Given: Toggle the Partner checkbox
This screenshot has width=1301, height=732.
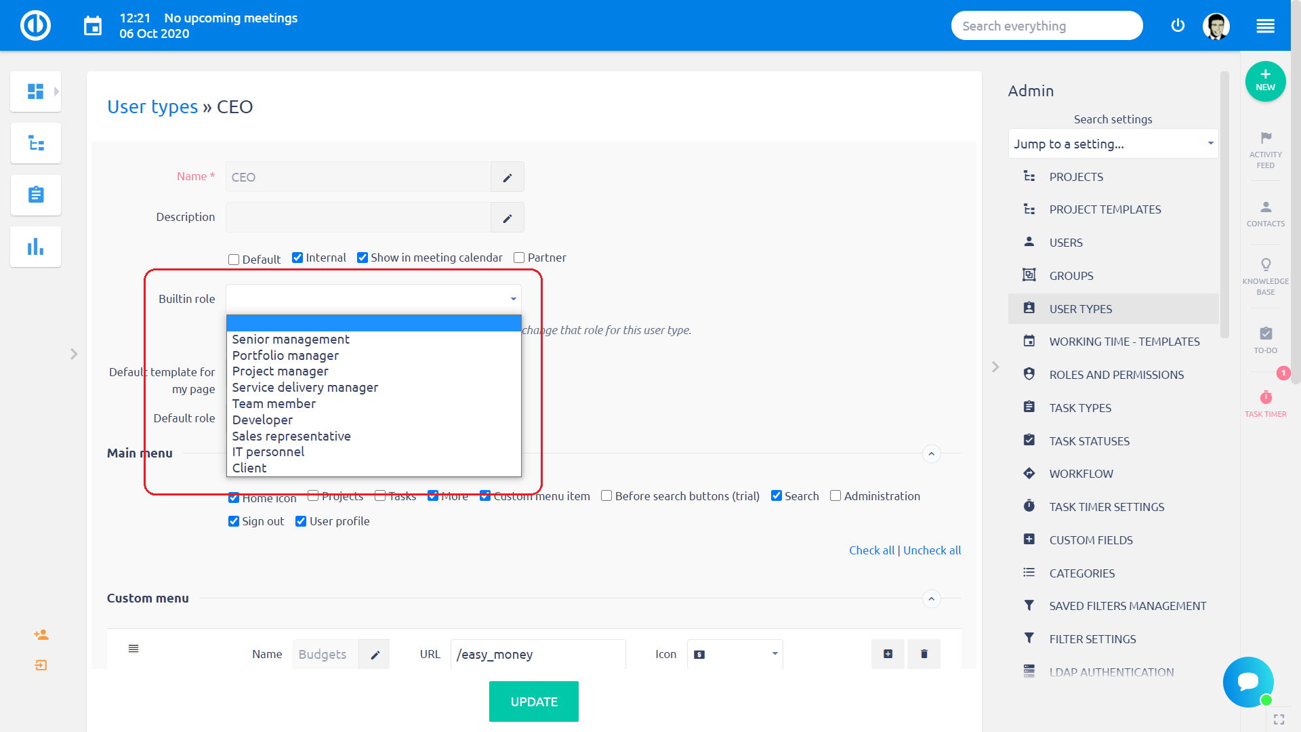Looking at the screenshot, I should [x=519, y=258].
